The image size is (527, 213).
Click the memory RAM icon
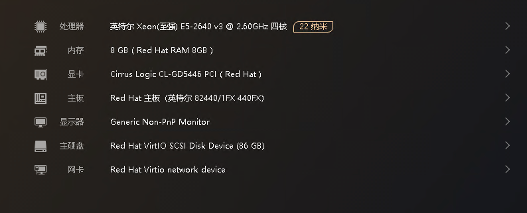point(40,50)
